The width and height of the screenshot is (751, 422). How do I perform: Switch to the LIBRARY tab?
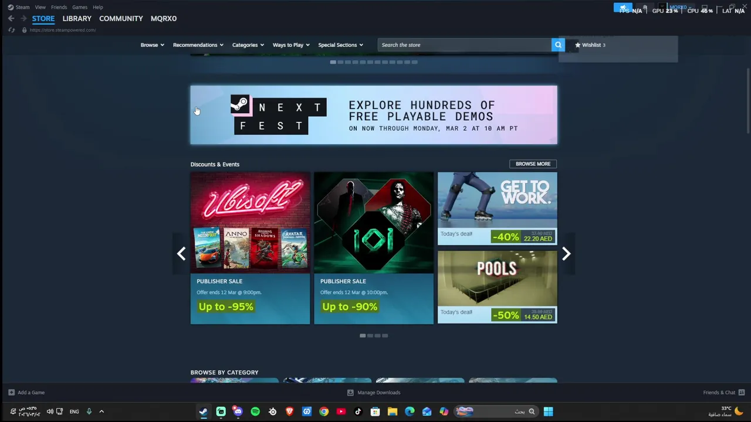[77, 18]
